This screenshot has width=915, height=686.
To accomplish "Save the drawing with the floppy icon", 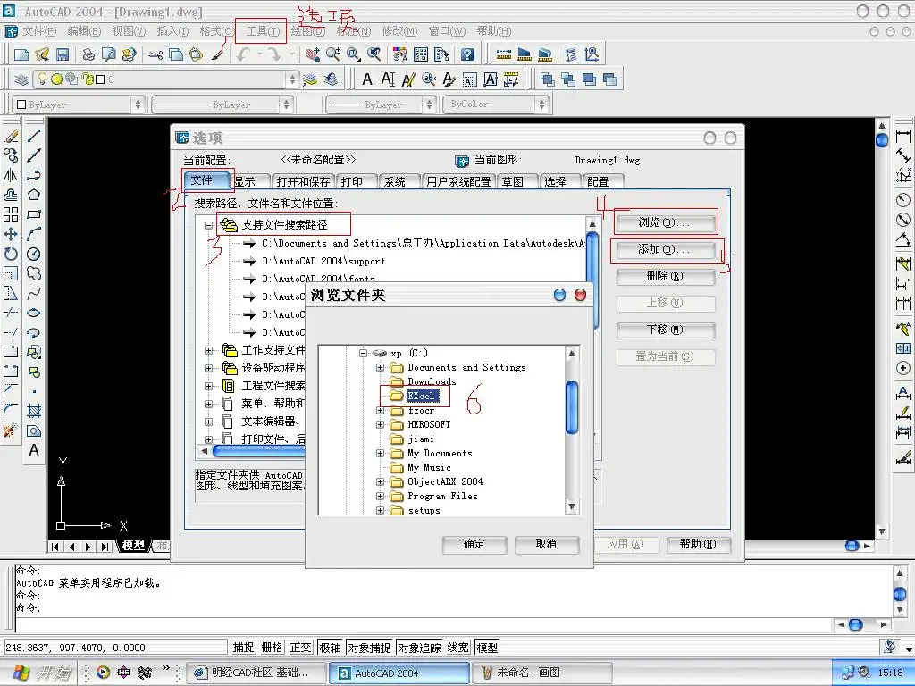I will (63, 54).
